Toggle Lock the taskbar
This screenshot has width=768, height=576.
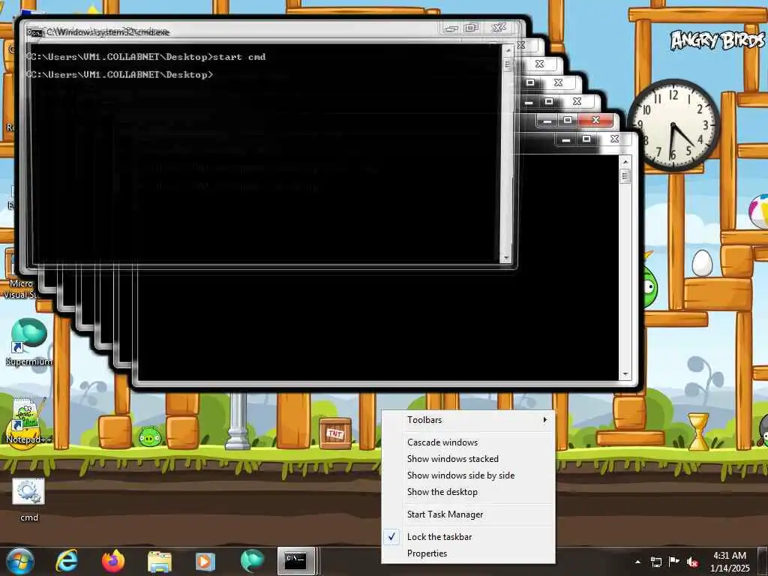point(468,537)
